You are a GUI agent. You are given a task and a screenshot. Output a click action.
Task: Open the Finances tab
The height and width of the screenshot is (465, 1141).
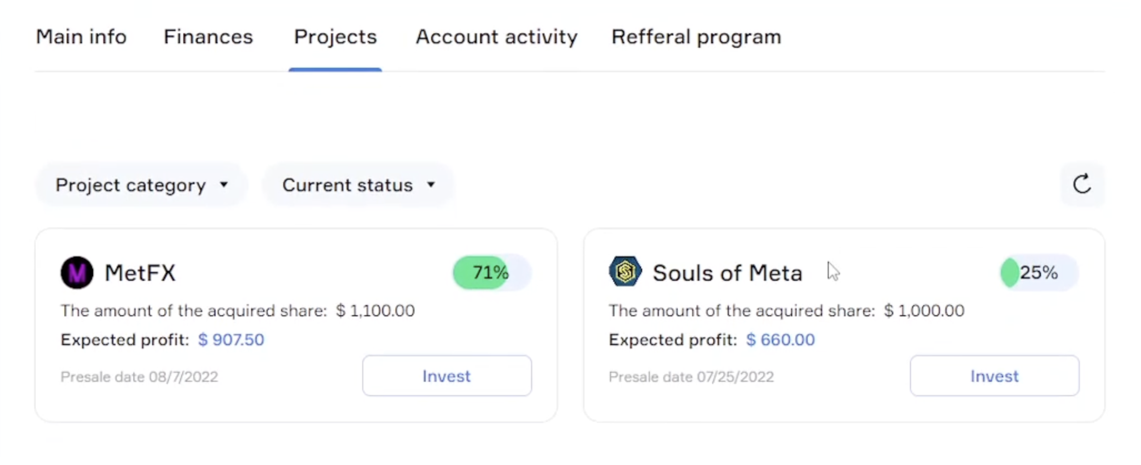pos(208,37)
